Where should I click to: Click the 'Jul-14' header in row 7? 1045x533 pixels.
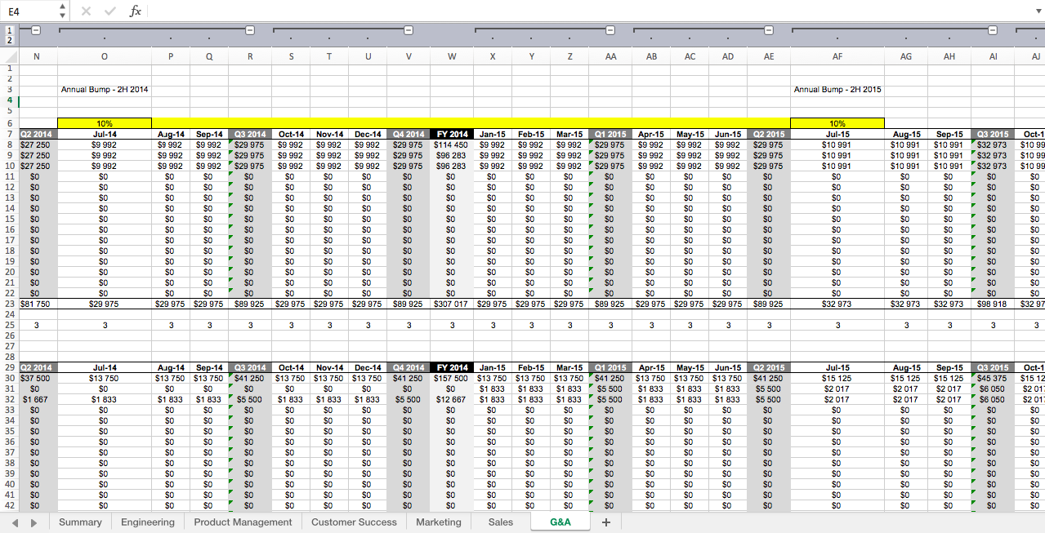(x=104, y=134)
